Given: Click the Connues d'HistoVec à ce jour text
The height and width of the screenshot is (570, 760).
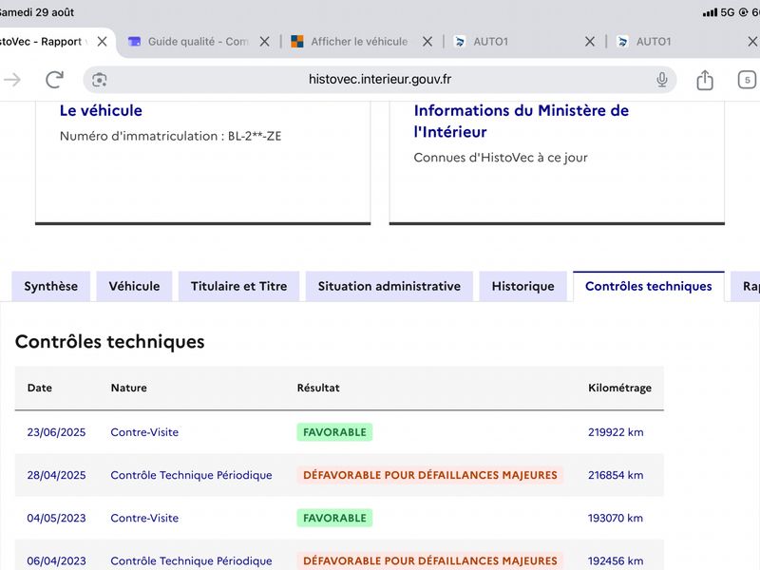Looking at the screenshot, I should [501, 158].
